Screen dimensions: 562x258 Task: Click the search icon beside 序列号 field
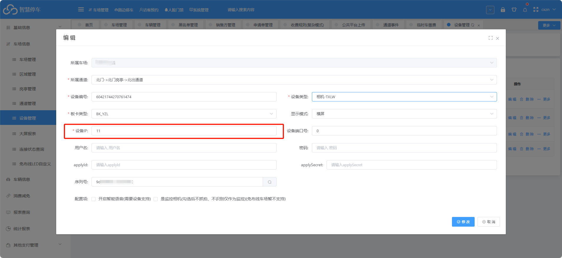[270, 182]
